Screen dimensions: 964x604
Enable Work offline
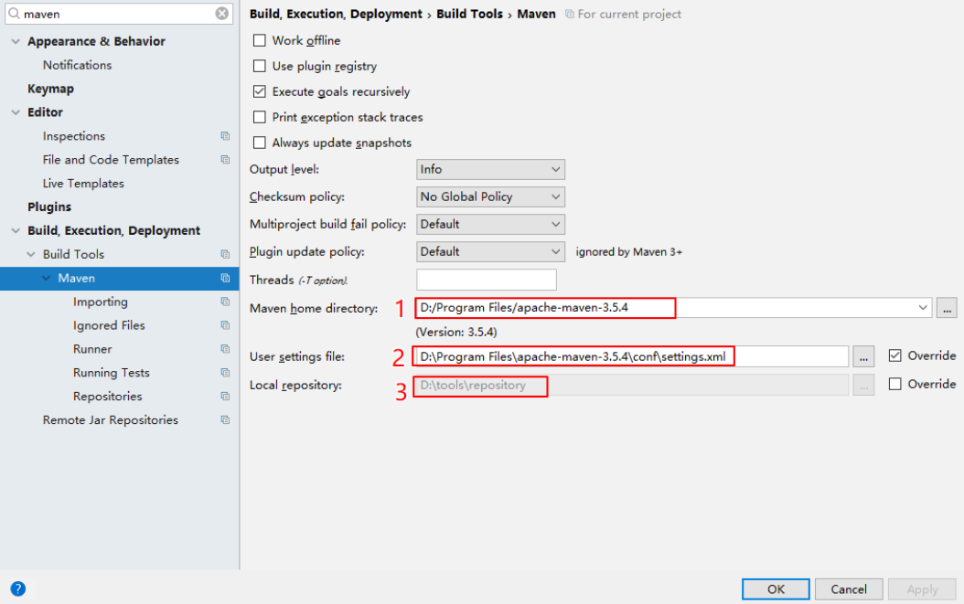point(260,40)
